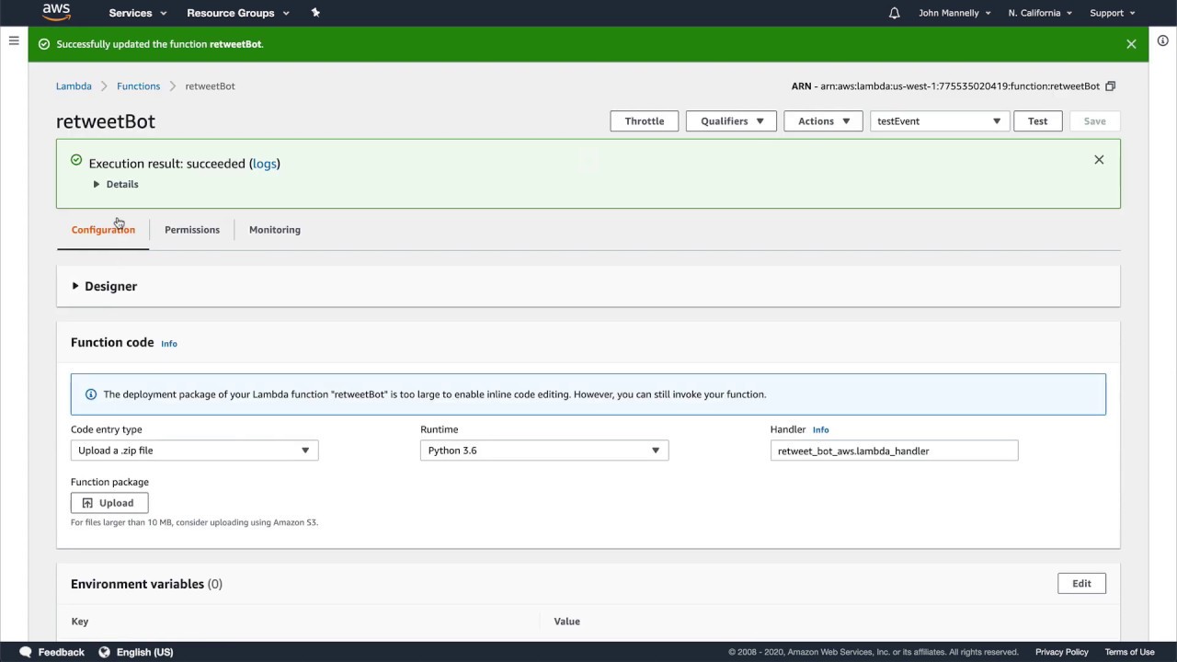Click the Value column header
The image size is (1177, 662).
[567, 622]
